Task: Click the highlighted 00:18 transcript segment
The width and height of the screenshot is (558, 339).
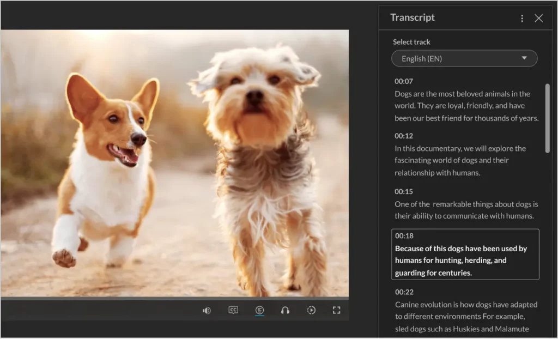Action: tap(465, 255)
